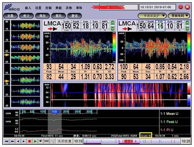This screenshot has width=194, height=147.
Task: Click the loop replay icon
Action: 41,141
